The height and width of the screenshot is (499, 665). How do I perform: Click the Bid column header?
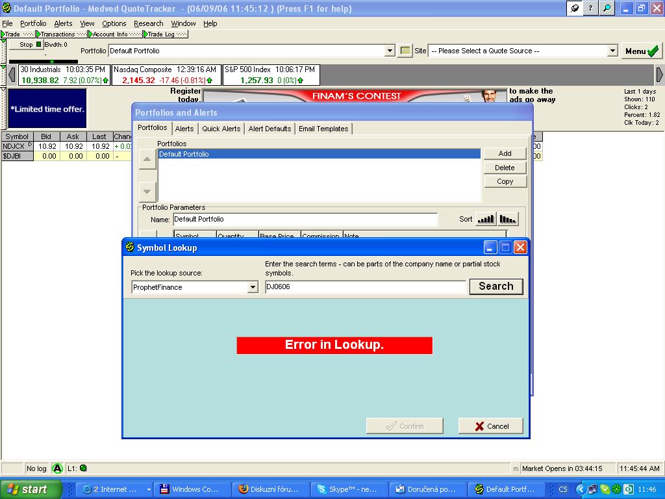(46, 136)
